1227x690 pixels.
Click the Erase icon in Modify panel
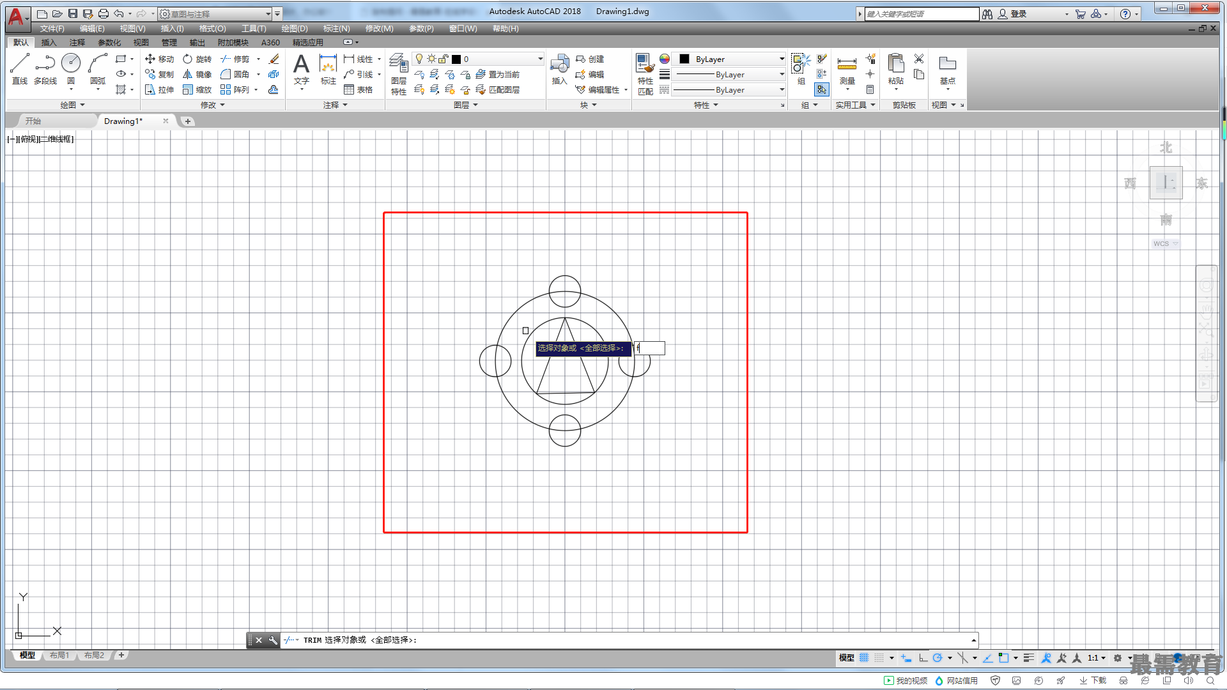tap(274, 59)
